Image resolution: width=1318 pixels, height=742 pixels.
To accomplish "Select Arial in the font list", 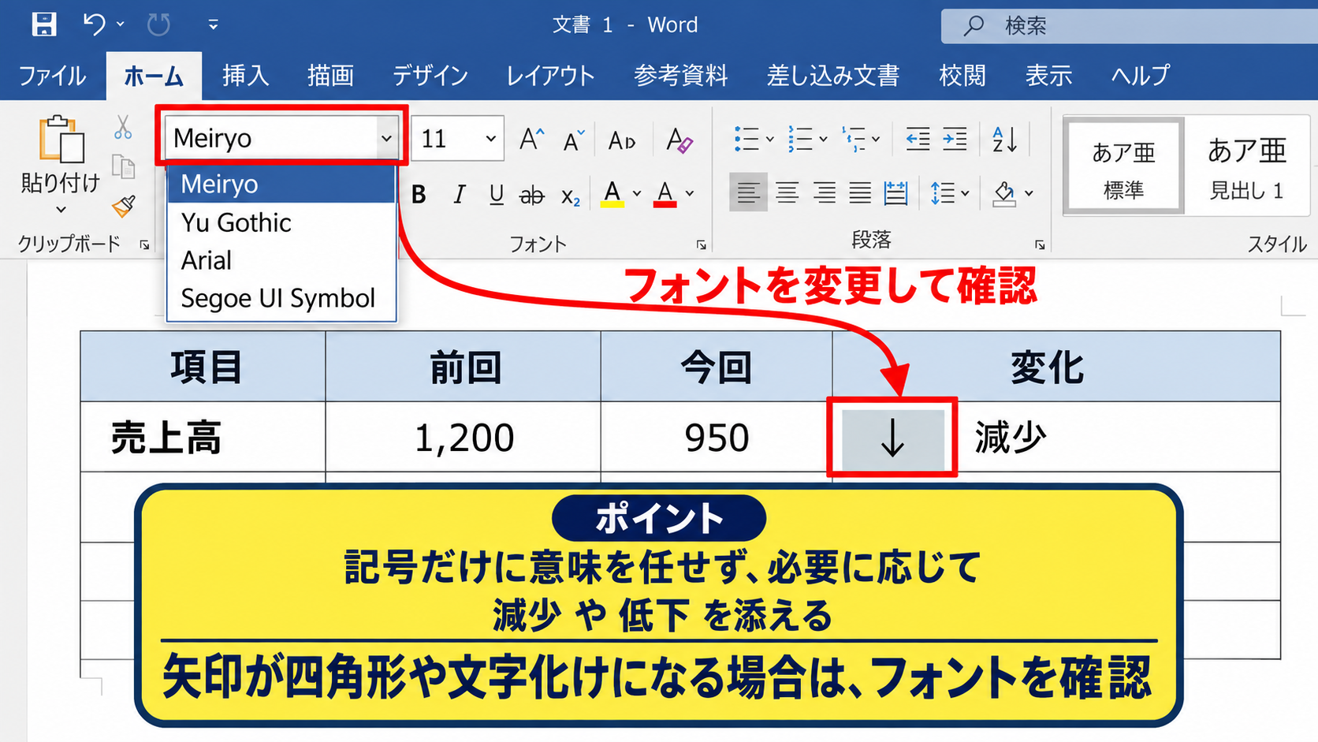I will click(281, 260).
